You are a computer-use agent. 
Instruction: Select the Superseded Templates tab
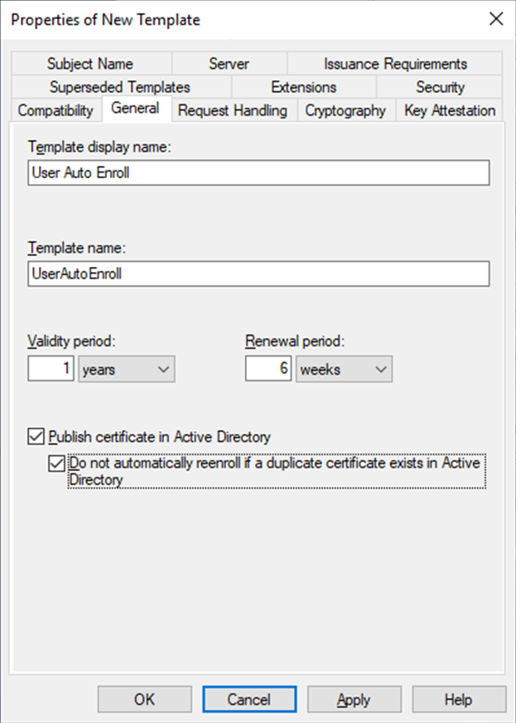tap(119, 87)
